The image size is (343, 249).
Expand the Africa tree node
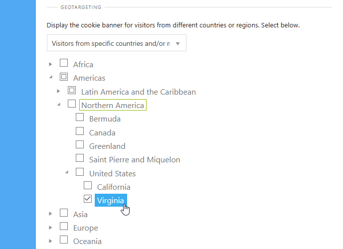pyautogui.click(x=50, y=64)
